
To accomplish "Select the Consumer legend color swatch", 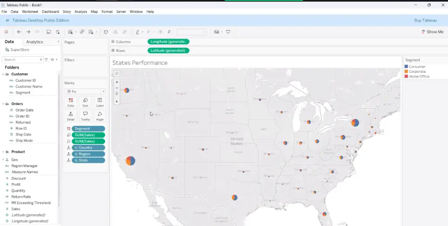I will tap(406, 67).
